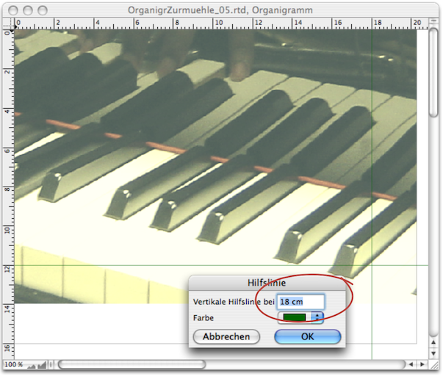Click the Vertikale Hilfslinie position field
The width and height of the screenshot is (443, 376).
point(300,301)
